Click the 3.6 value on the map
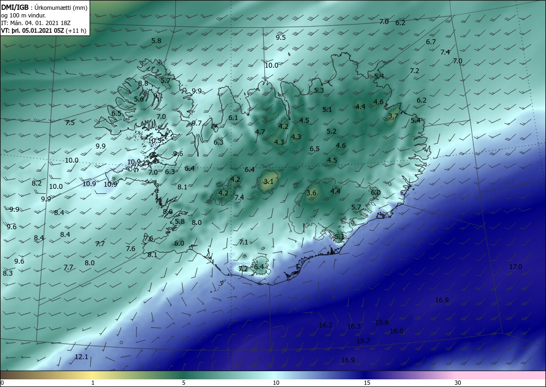 [x=311, y=193]
